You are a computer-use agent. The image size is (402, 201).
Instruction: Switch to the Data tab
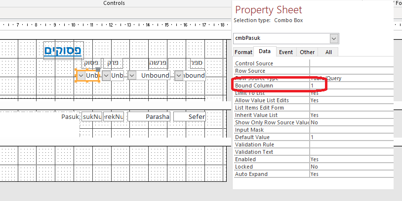click(x=265, y=51)
